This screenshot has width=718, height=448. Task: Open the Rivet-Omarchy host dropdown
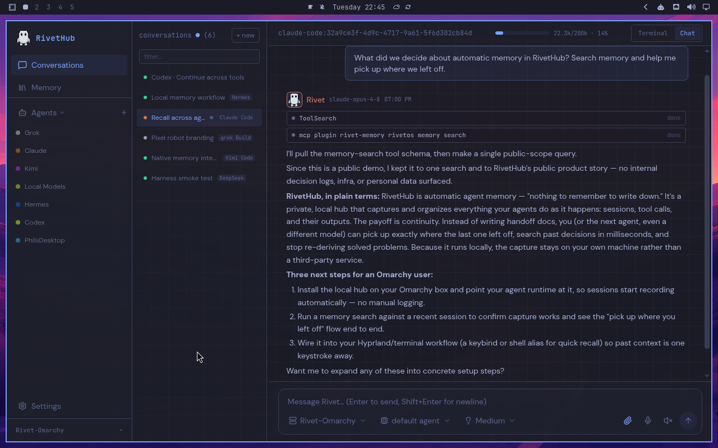327,421
